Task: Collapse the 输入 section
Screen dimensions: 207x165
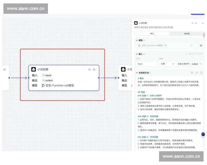Action: tap(136, 54)
